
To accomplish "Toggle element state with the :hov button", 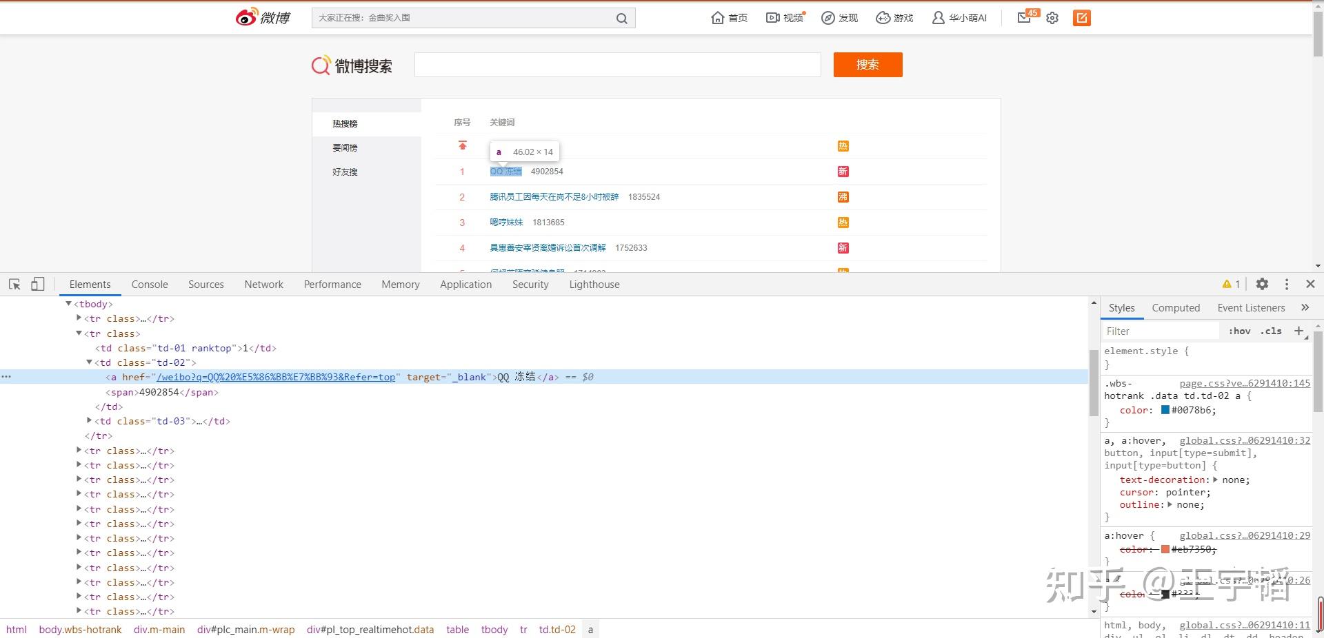I will point(1239,331).
